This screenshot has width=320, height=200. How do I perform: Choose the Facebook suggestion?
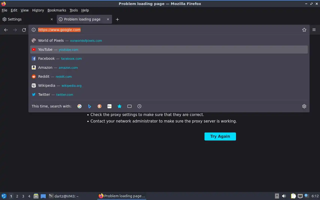[x=169, y=58]
